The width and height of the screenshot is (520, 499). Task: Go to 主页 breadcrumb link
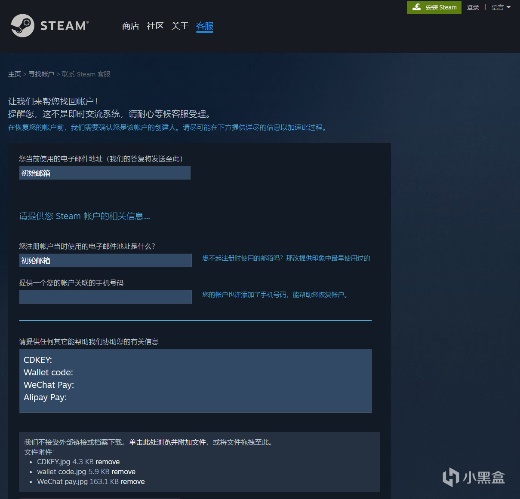[15, 74]
